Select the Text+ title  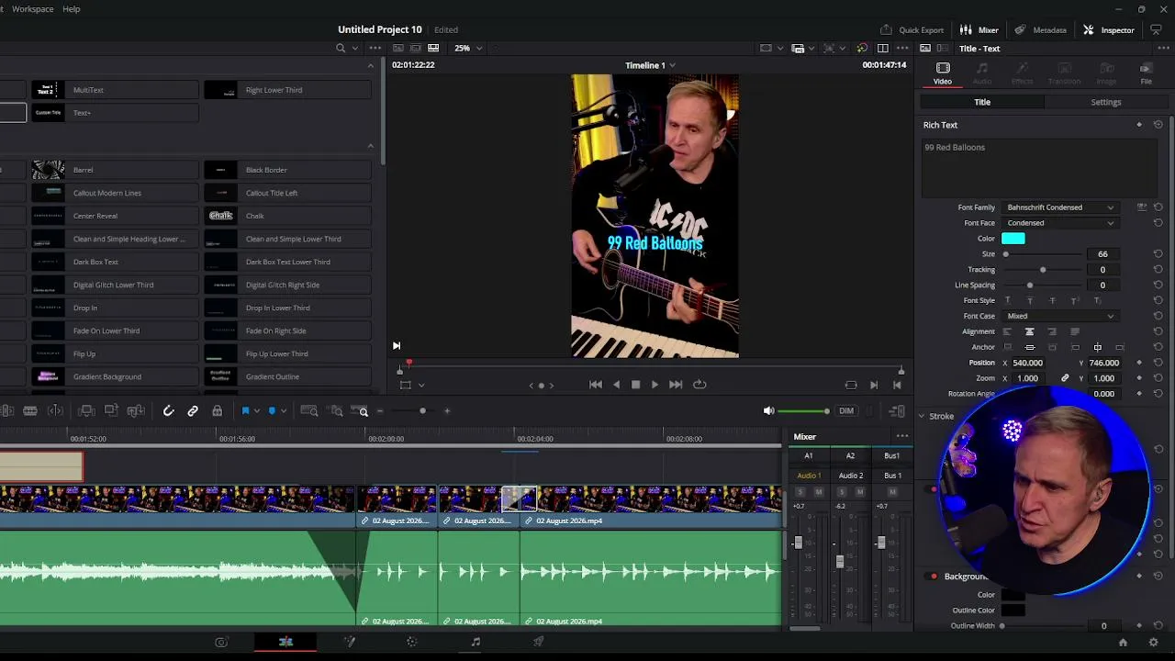pyautogui.click(x=115, y=113)
